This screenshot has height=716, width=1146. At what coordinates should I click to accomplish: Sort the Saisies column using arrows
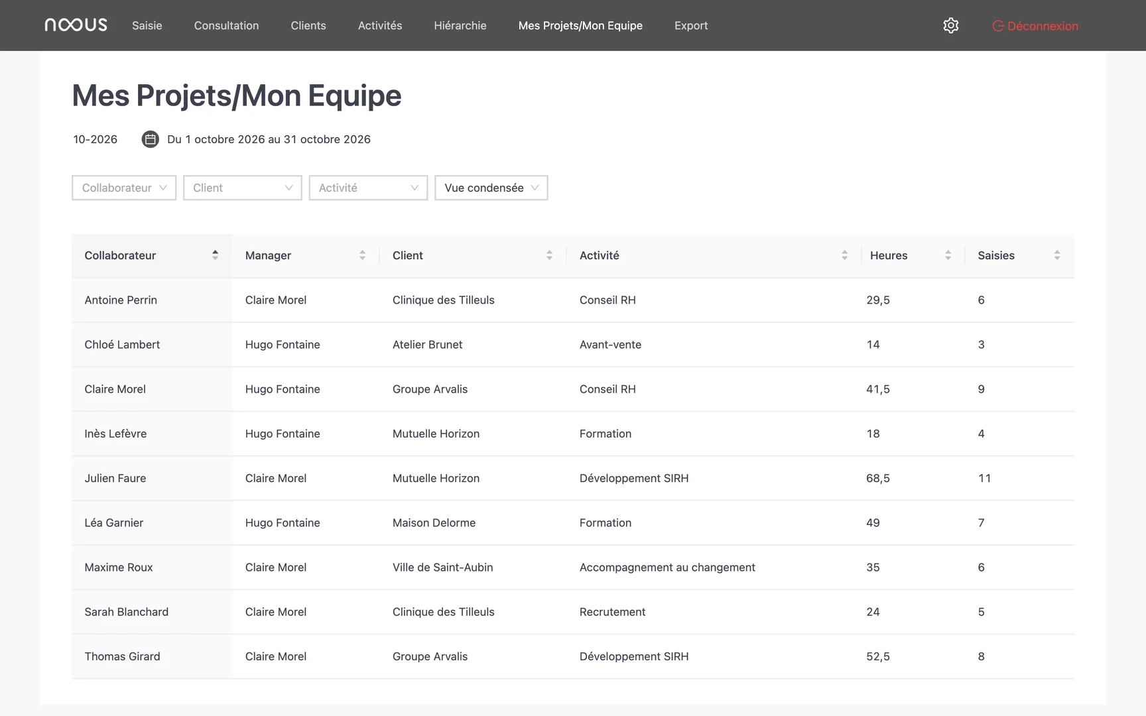point(1057,255)
